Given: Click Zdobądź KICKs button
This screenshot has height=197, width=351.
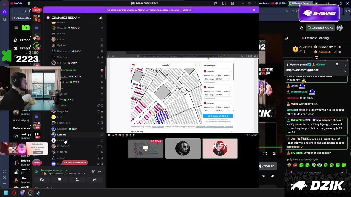Looking at the screenshot, I should [320, 28].
